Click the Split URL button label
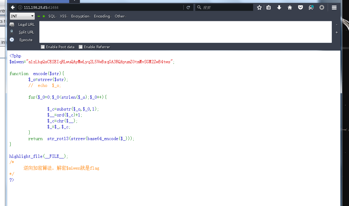Viewport: 349px width, 206px height. (x=26, y=32)
